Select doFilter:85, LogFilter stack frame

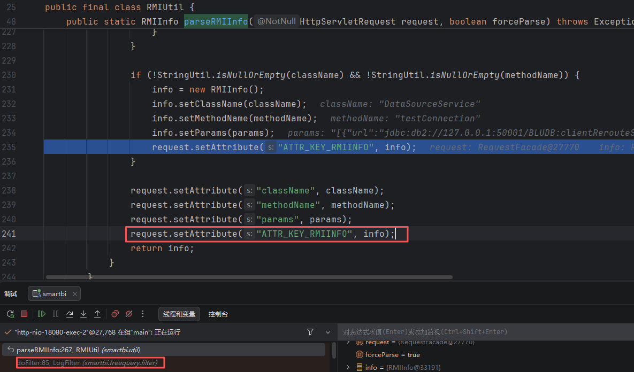click(x=89, y=363)
